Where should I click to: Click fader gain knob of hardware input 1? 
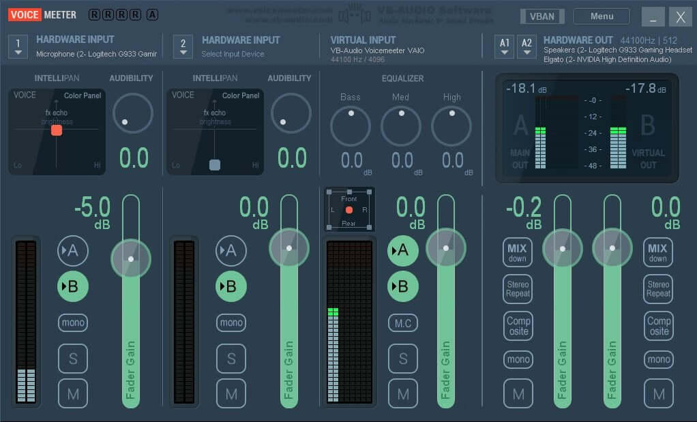pos(131,259)
